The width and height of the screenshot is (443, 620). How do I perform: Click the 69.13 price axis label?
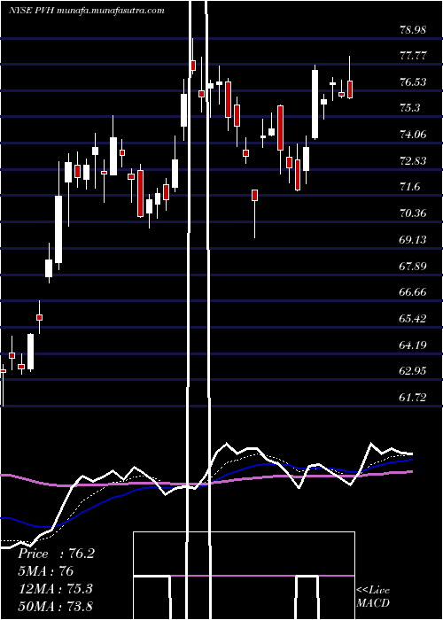point(413,240)
